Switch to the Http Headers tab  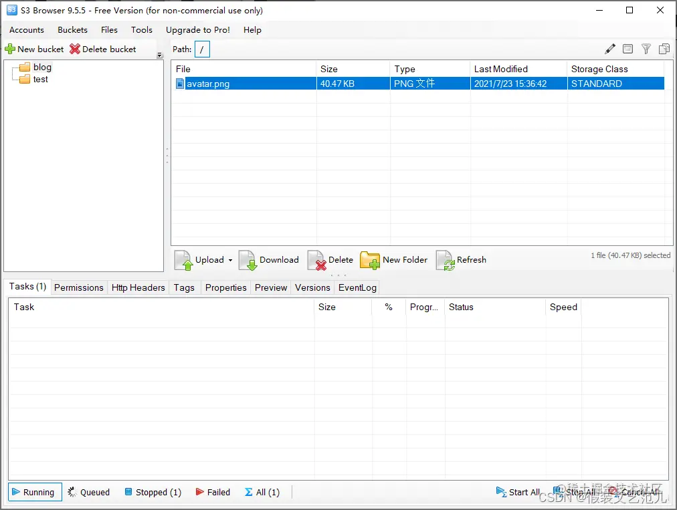(x=138, y=288)
